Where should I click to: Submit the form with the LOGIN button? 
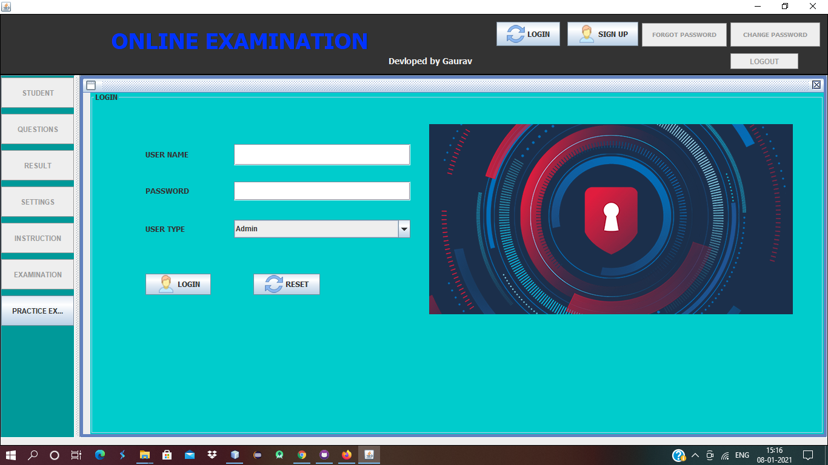click(178, 284)
